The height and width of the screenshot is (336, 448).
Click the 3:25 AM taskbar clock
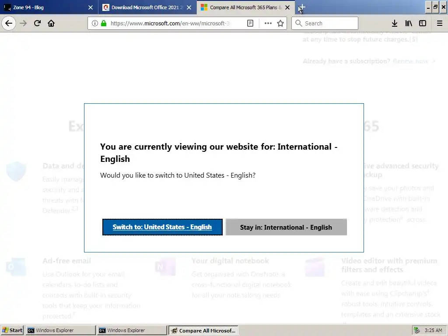(x=433, y=330)
